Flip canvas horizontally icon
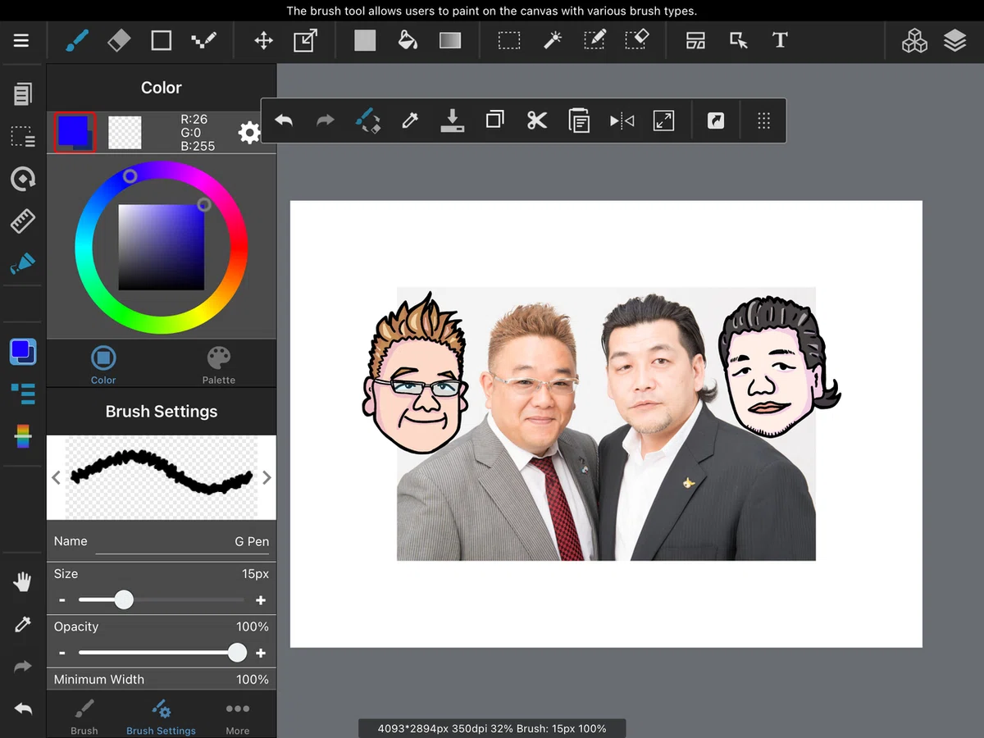 tap(622, 121)
